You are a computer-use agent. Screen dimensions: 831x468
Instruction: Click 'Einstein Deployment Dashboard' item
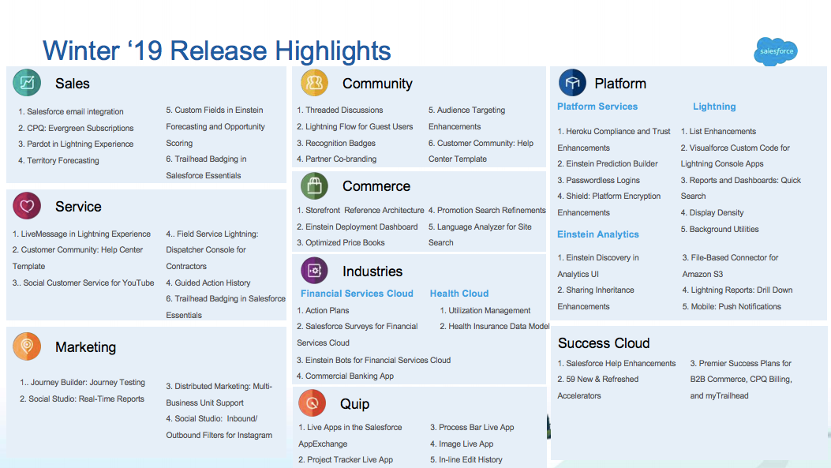click(x=357, y=227)
